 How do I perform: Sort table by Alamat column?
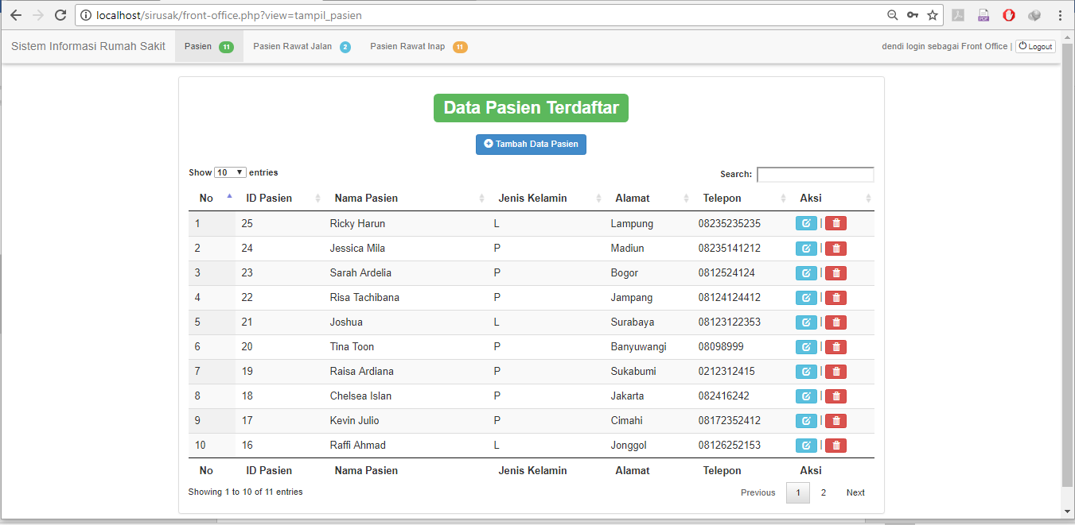click(x=633, y=198)
